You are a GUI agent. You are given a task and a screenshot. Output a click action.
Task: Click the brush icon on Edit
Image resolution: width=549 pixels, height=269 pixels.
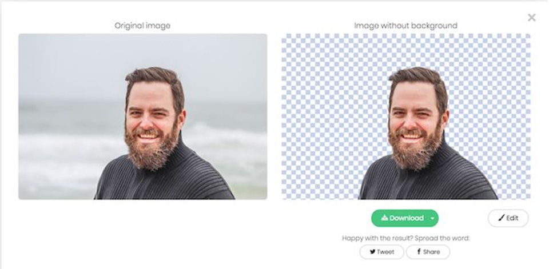pyautogui.click(x=502, y=218)
